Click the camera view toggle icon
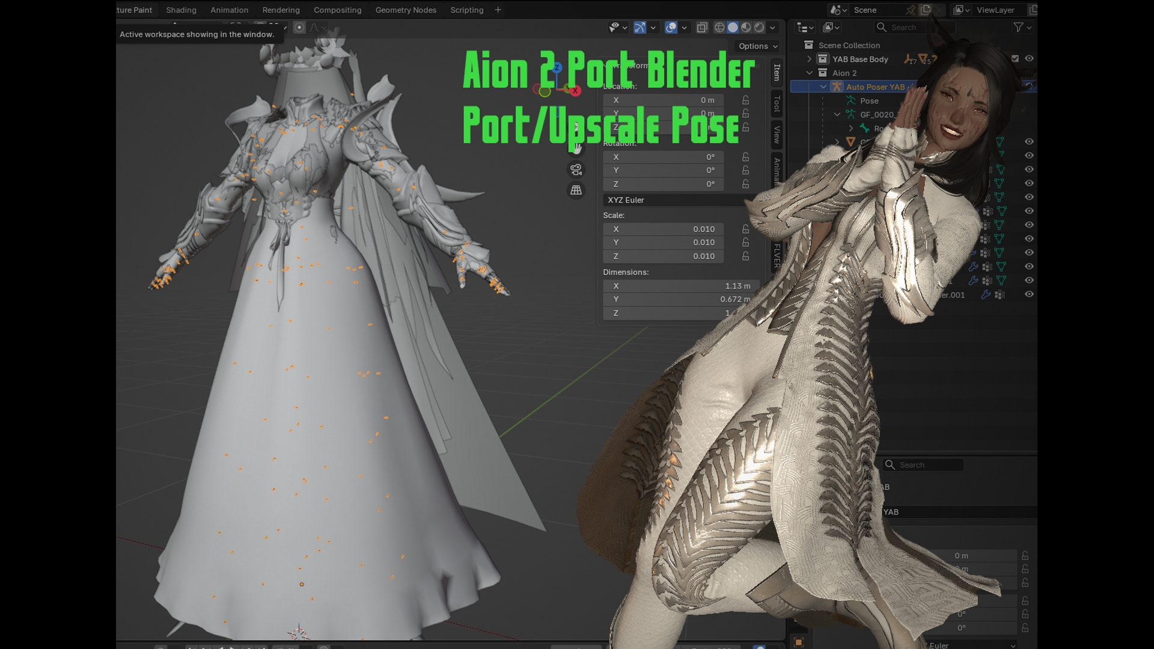Viewport: 1154px width, 649px height. click(576, 170)
